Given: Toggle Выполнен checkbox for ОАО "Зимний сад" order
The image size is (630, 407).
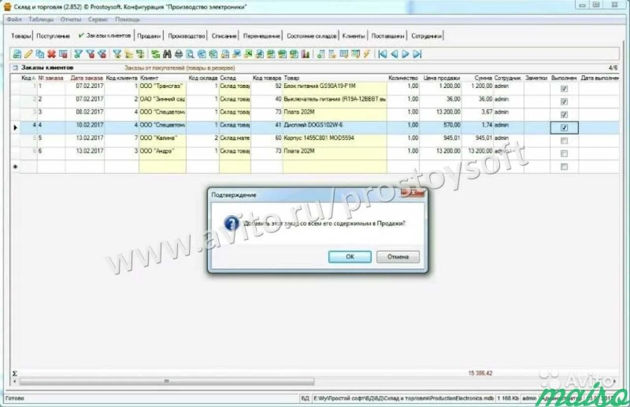Looking at the screenshot, I should 564,102.
